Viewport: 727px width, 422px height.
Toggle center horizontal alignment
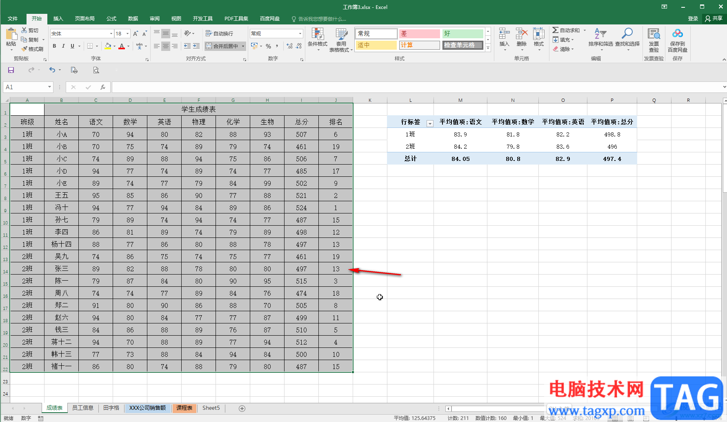pyautogui.click(x=166, y=46)
